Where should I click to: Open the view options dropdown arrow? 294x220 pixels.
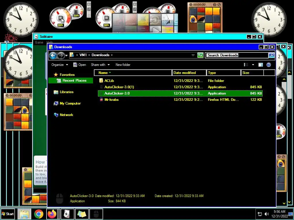[253, 65]
